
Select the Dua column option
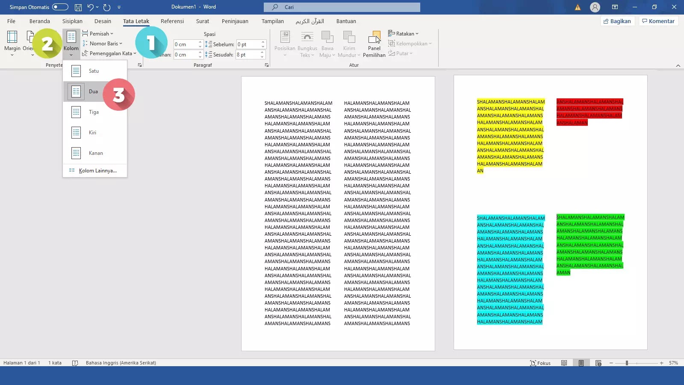[95, 92]
